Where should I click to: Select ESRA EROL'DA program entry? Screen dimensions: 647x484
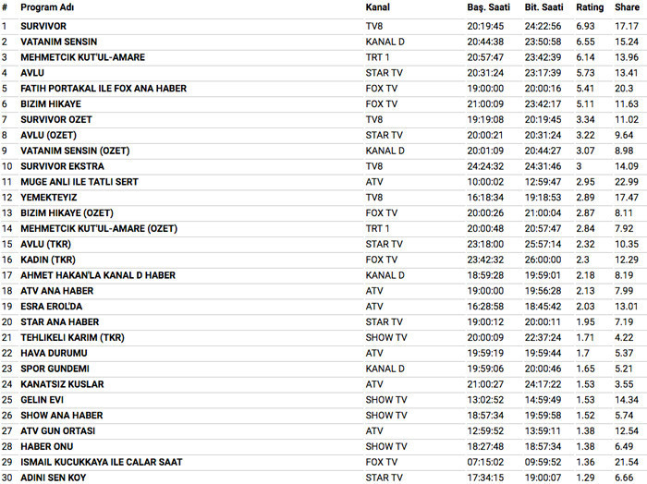click(x=52, y=307)
